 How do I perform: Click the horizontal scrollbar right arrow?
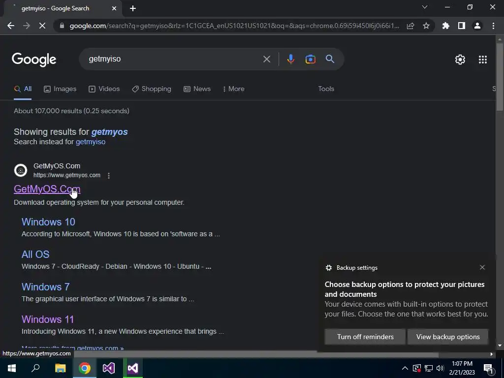tap(492, 354)
